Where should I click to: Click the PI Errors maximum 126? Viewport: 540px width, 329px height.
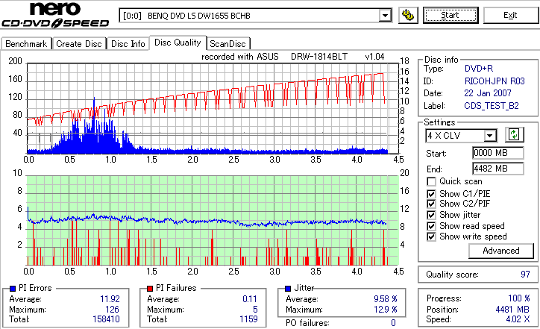113,310
